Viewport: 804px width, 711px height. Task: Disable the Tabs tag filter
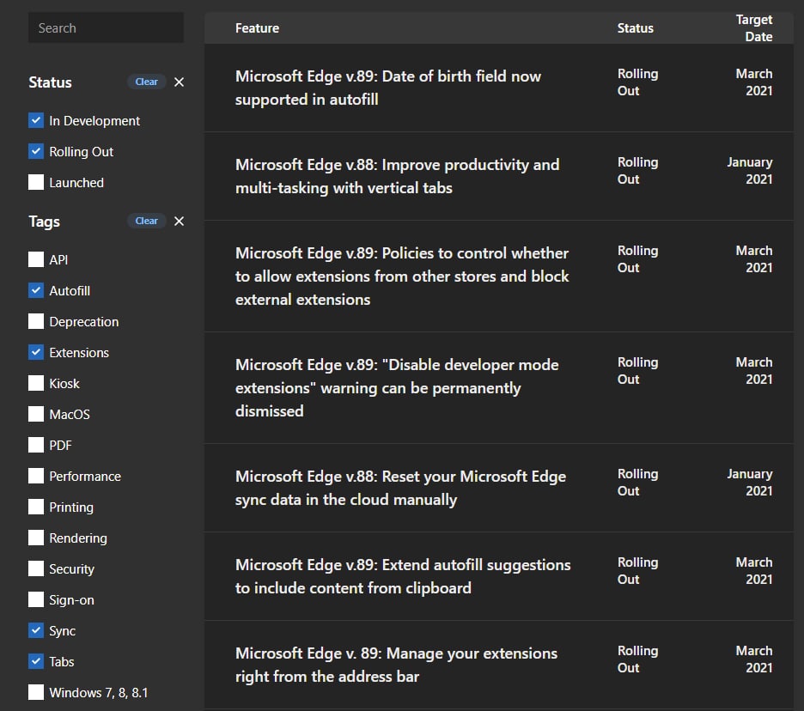pyautogui.click(x=36, y=661)
